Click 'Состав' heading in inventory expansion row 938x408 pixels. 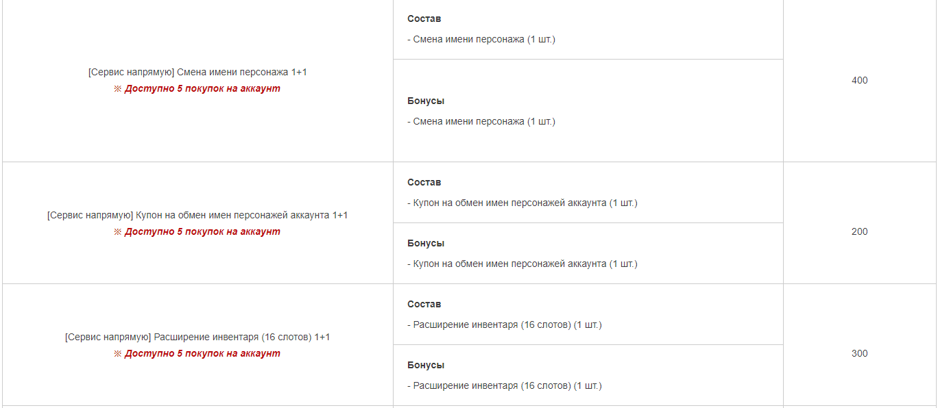point(424,304)
